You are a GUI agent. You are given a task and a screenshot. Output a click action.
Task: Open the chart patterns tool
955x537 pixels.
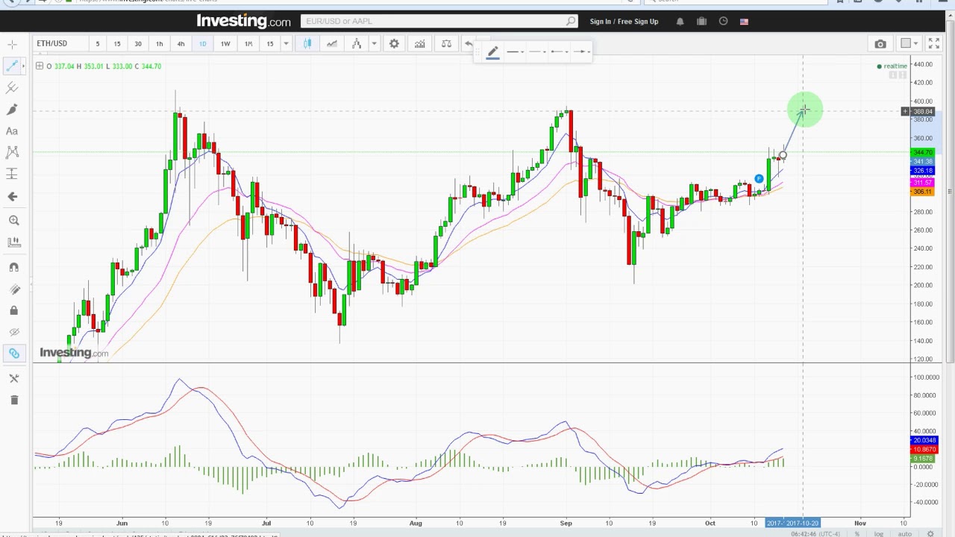(x=12, y=152)
